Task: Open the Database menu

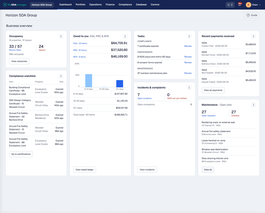Action: click(x=141, y=5)
